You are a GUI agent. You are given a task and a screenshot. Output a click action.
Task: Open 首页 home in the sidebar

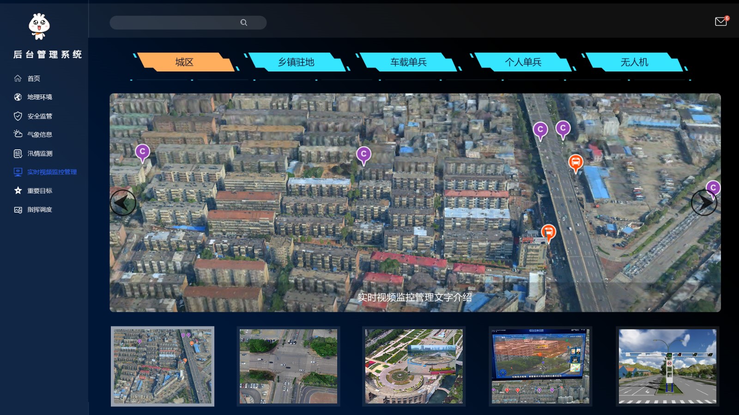(33, 78)
